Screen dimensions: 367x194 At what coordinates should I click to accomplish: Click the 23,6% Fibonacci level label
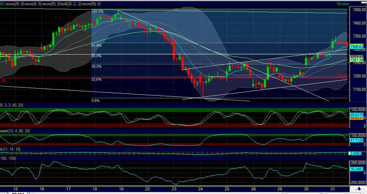click(97, 79)
